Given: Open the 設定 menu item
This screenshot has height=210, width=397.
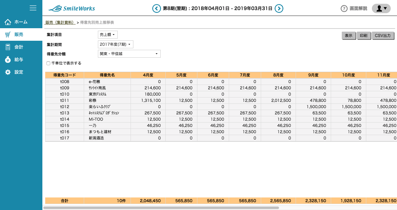Looking at the screenshot, I should point(21,72).
